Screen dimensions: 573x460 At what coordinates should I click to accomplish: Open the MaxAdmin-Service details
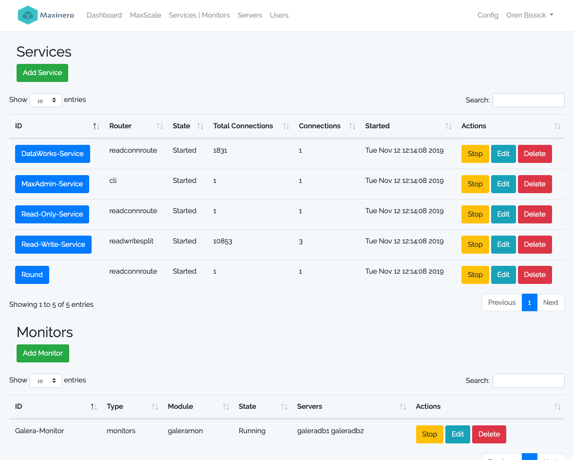pos(52,184)
